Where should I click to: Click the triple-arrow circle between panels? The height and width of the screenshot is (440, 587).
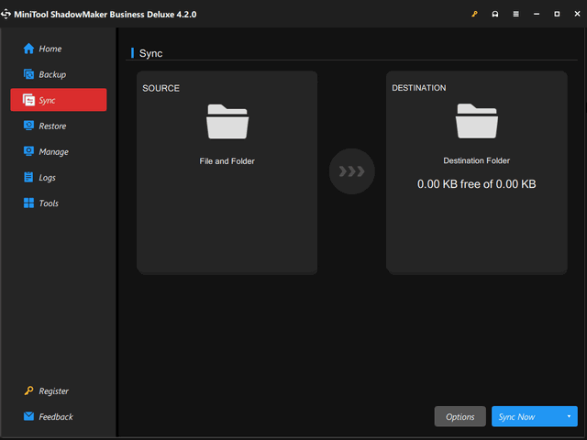pyautogui.click(x=352, y=171)
